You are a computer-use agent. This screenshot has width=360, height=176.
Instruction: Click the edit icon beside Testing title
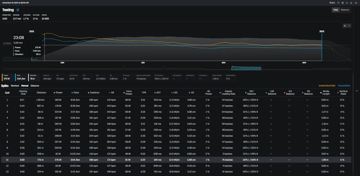[18, 10]
